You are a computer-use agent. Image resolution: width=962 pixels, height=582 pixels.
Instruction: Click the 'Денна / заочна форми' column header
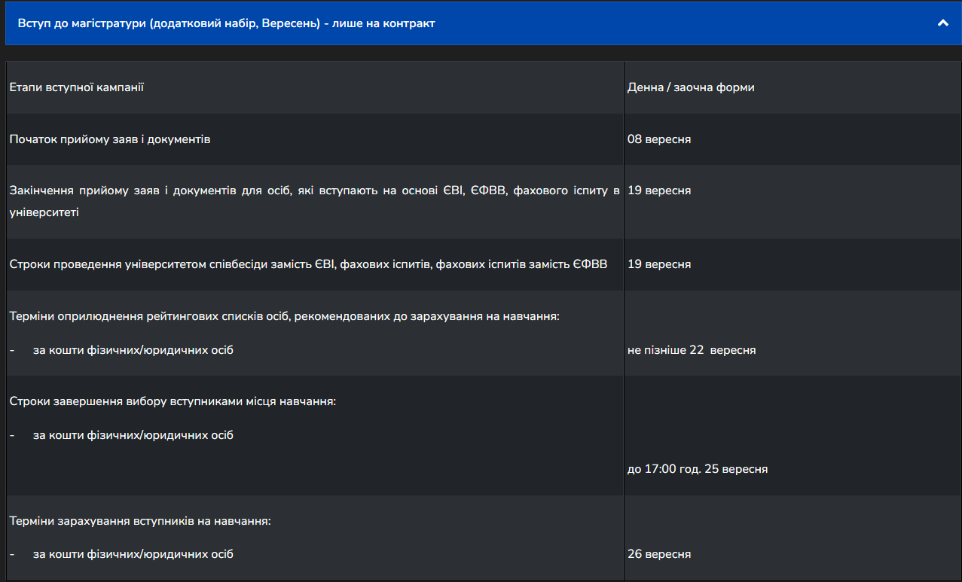click(691, 87)
